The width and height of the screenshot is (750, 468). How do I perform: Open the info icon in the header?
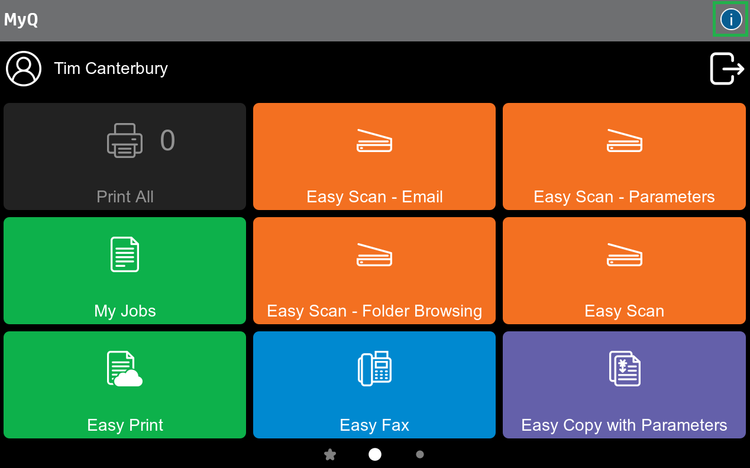pos(730,20)
